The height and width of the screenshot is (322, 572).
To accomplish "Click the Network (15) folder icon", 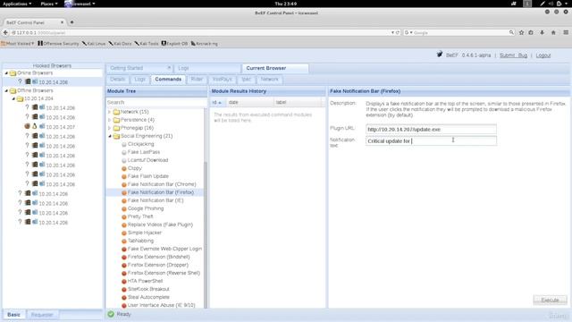I will pos(116,112).
